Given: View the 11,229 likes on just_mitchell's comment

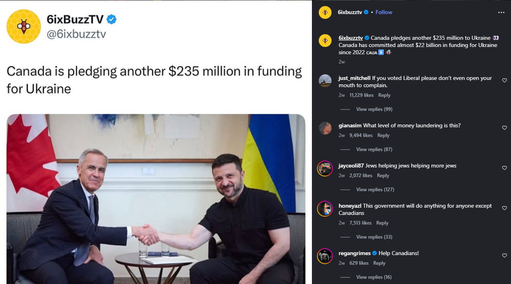Looking at the screenshot, I should 361,95.
